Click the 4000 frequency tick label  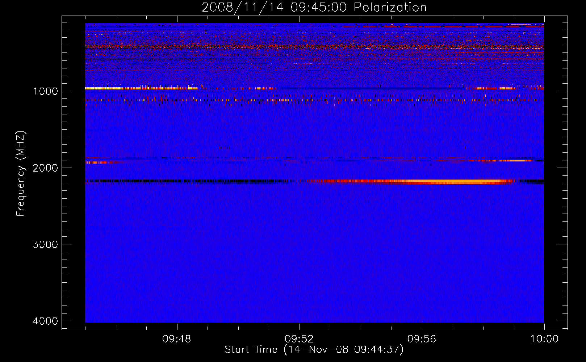point(45,321)
